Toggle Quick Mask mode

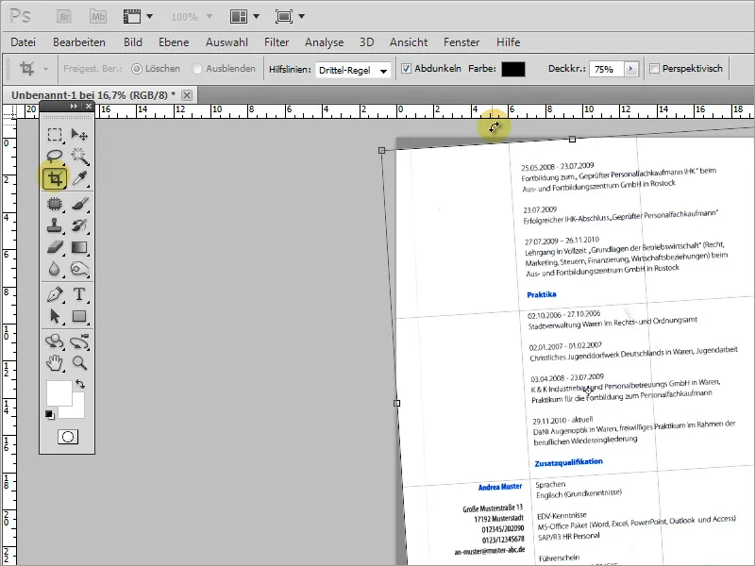coord(68,437)
